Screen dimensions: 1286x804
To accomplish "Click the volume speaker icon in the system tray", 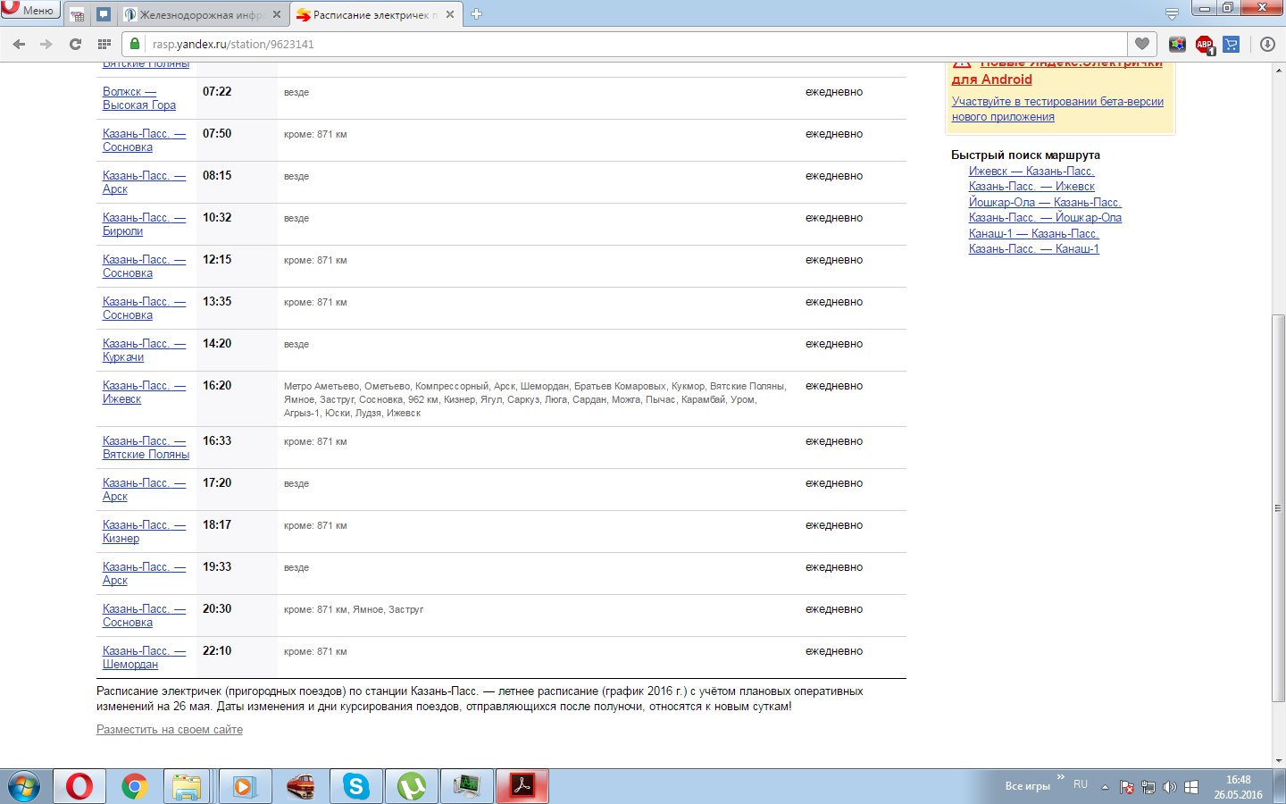I will click(1169, 788).
